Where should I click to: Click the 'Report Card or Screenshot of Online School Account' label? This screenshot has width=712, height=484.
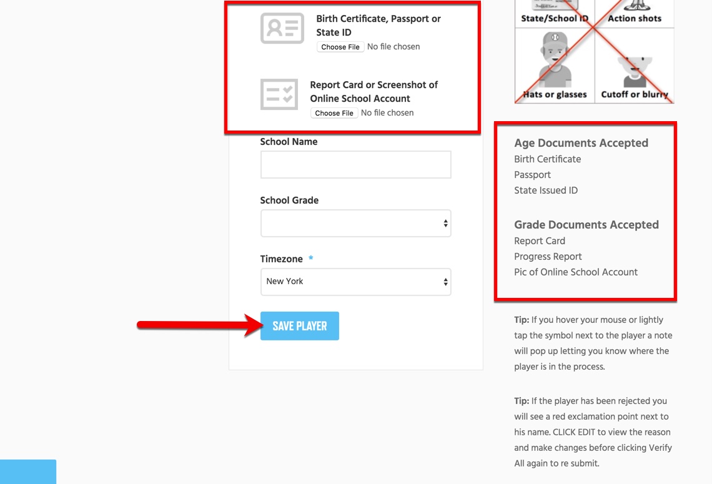tap(373, 92)
